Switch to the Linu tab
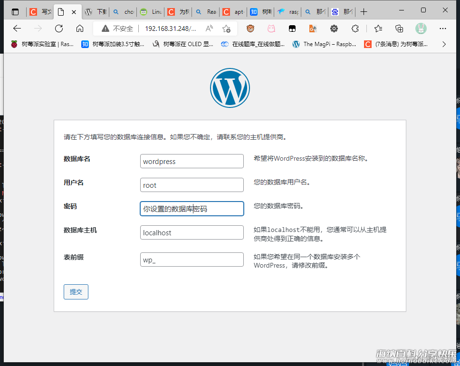Viewport: 460px width, 366px height. coord(151,12)
